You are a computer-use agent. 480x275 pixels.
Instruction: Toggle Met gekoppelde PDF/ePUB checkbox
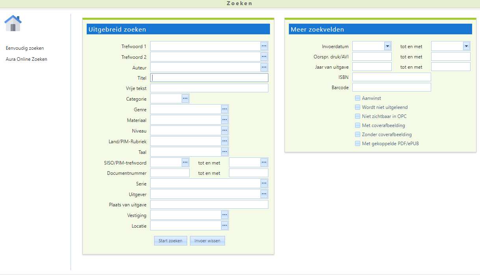click(x=358, y=144)
